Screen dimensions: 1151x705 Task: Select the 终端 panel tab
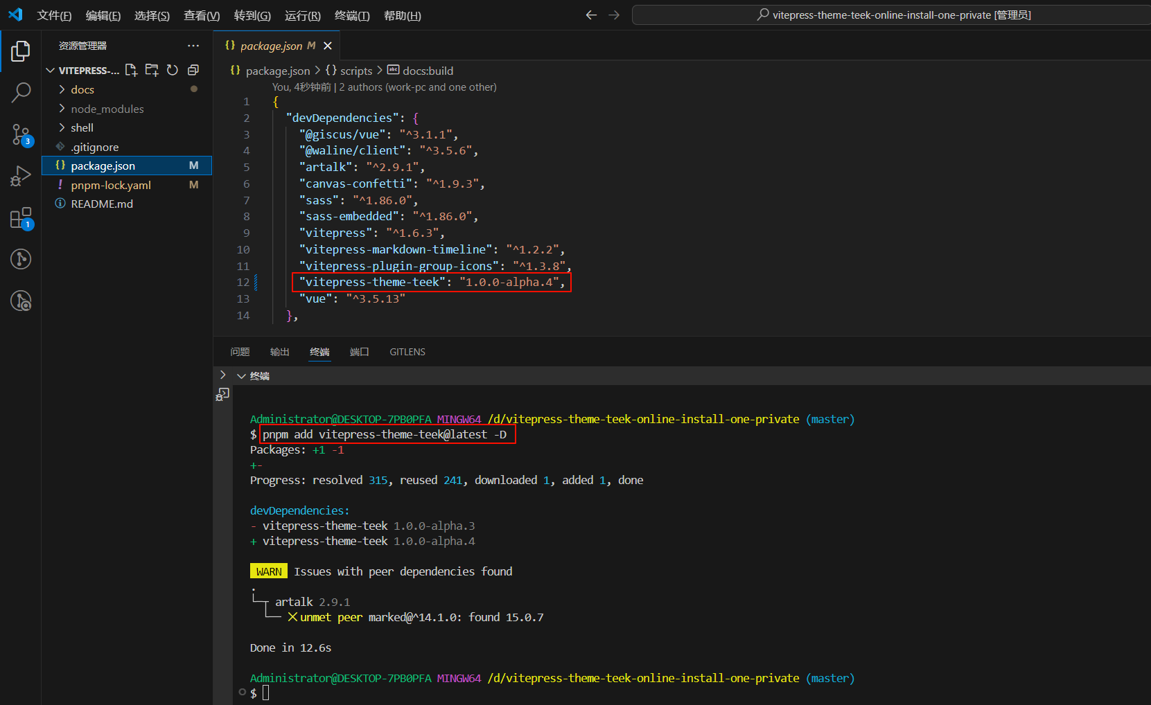pyautogui.click(x=319, y=352)
